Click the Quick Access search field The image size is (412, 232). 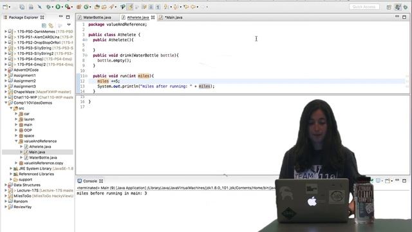pos(364,7)
